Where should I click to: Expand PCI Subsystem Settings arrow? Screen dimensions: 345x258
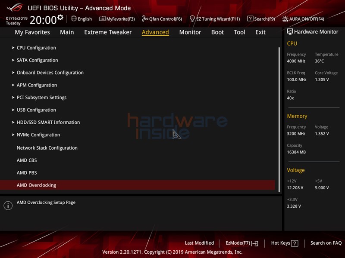(x=13, y=98)
